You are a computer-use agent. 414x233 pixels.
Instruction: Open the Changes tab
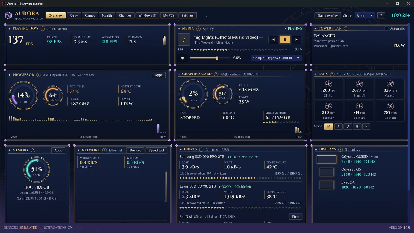125,15
